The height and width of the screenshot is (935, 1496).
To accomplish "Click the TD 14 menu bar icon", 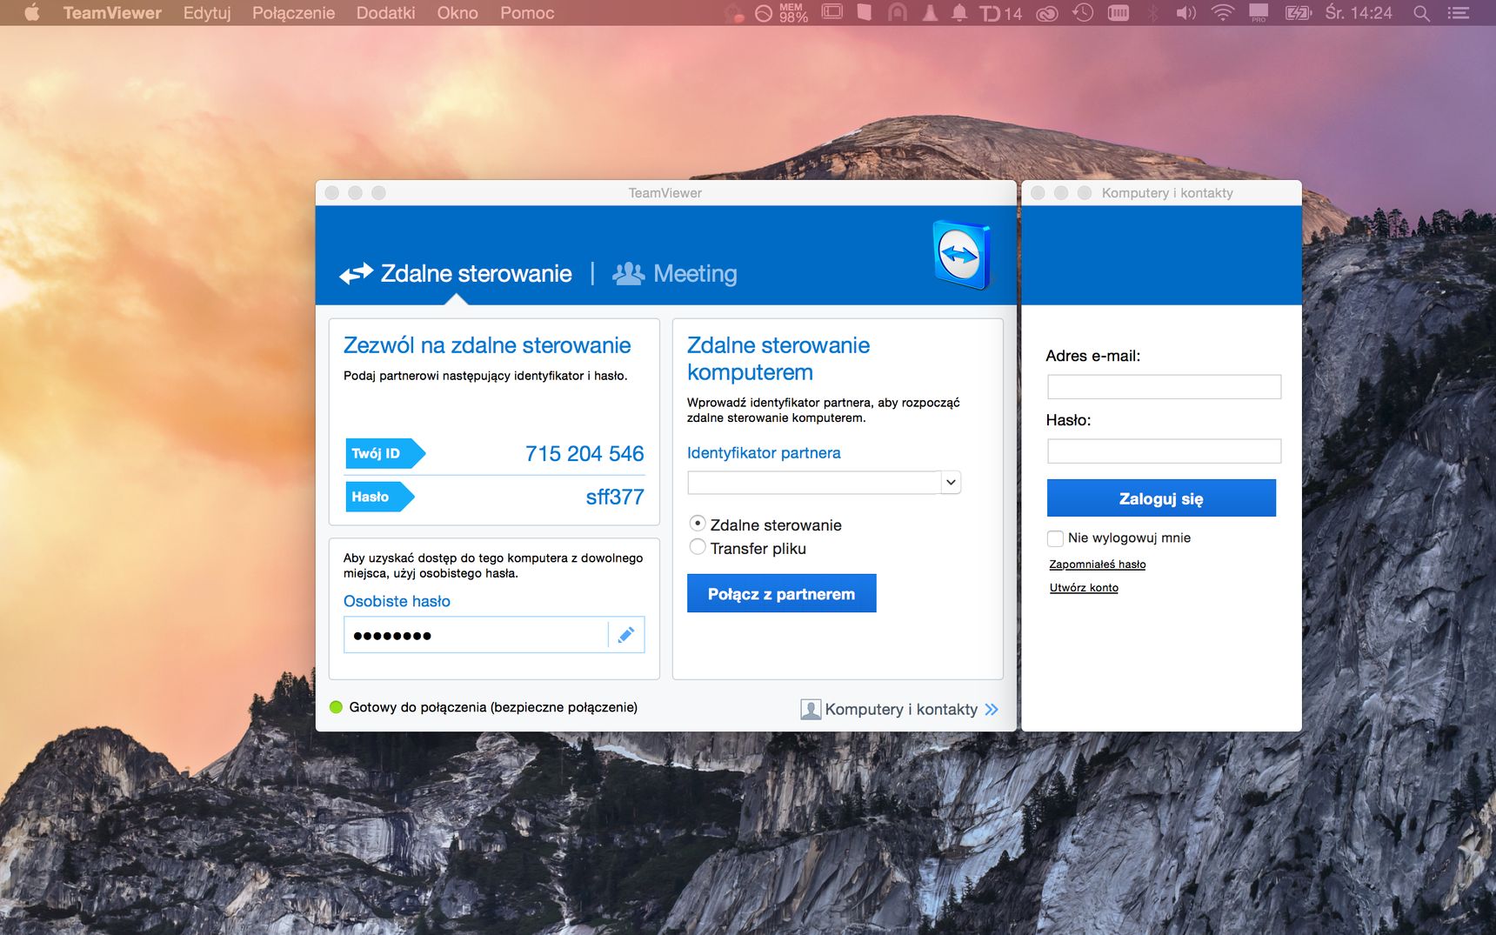I will click(1001, 13).
